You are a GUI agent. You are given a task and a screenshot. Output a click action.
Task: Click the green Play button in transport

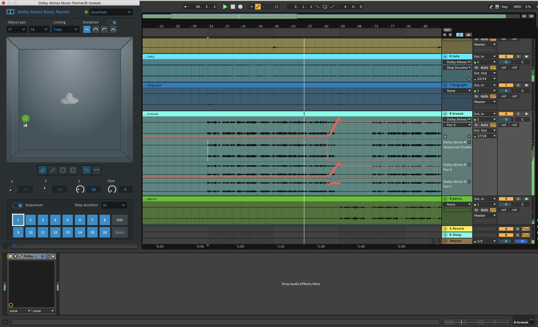coord(225,6)
